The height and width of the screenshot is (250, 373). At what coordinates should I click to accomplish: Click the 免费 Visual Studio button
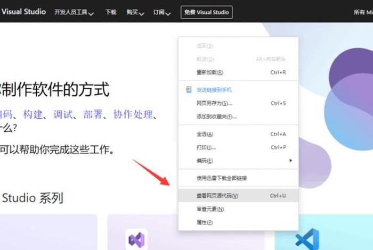[207, 12]
